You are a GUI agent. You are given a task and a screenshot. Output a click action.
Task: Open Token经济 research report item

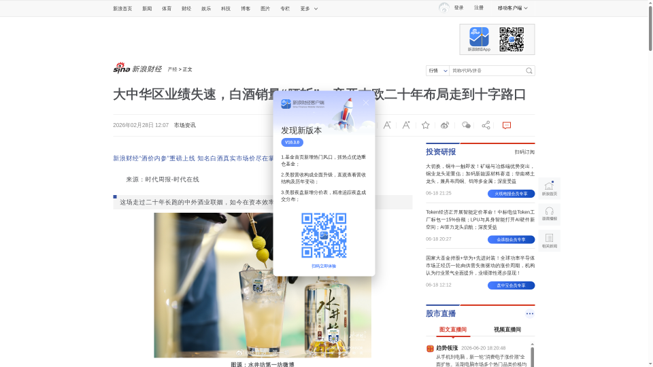tap(480, 220)
